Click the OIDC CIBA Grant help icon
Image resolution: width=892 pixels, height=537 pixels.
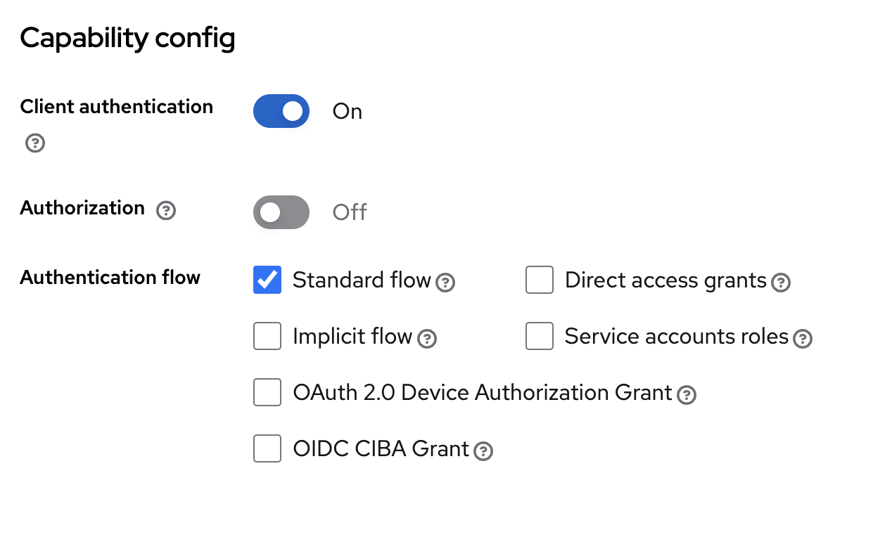tap(483, 451)
